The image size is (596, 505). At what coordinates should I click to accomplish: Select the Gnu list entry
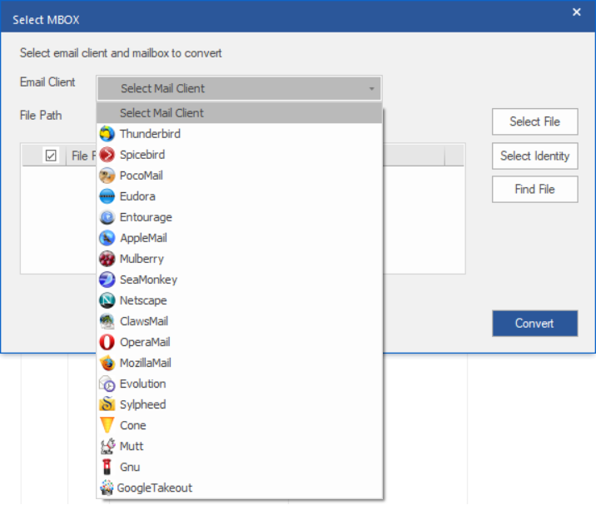pyautogui.click(x=240, y=467)
